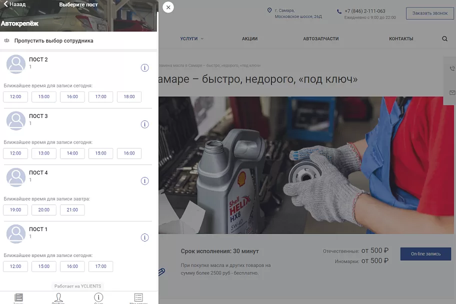
Task: Click the ПОСТ 3 name
Action: (x=38, y=116)
